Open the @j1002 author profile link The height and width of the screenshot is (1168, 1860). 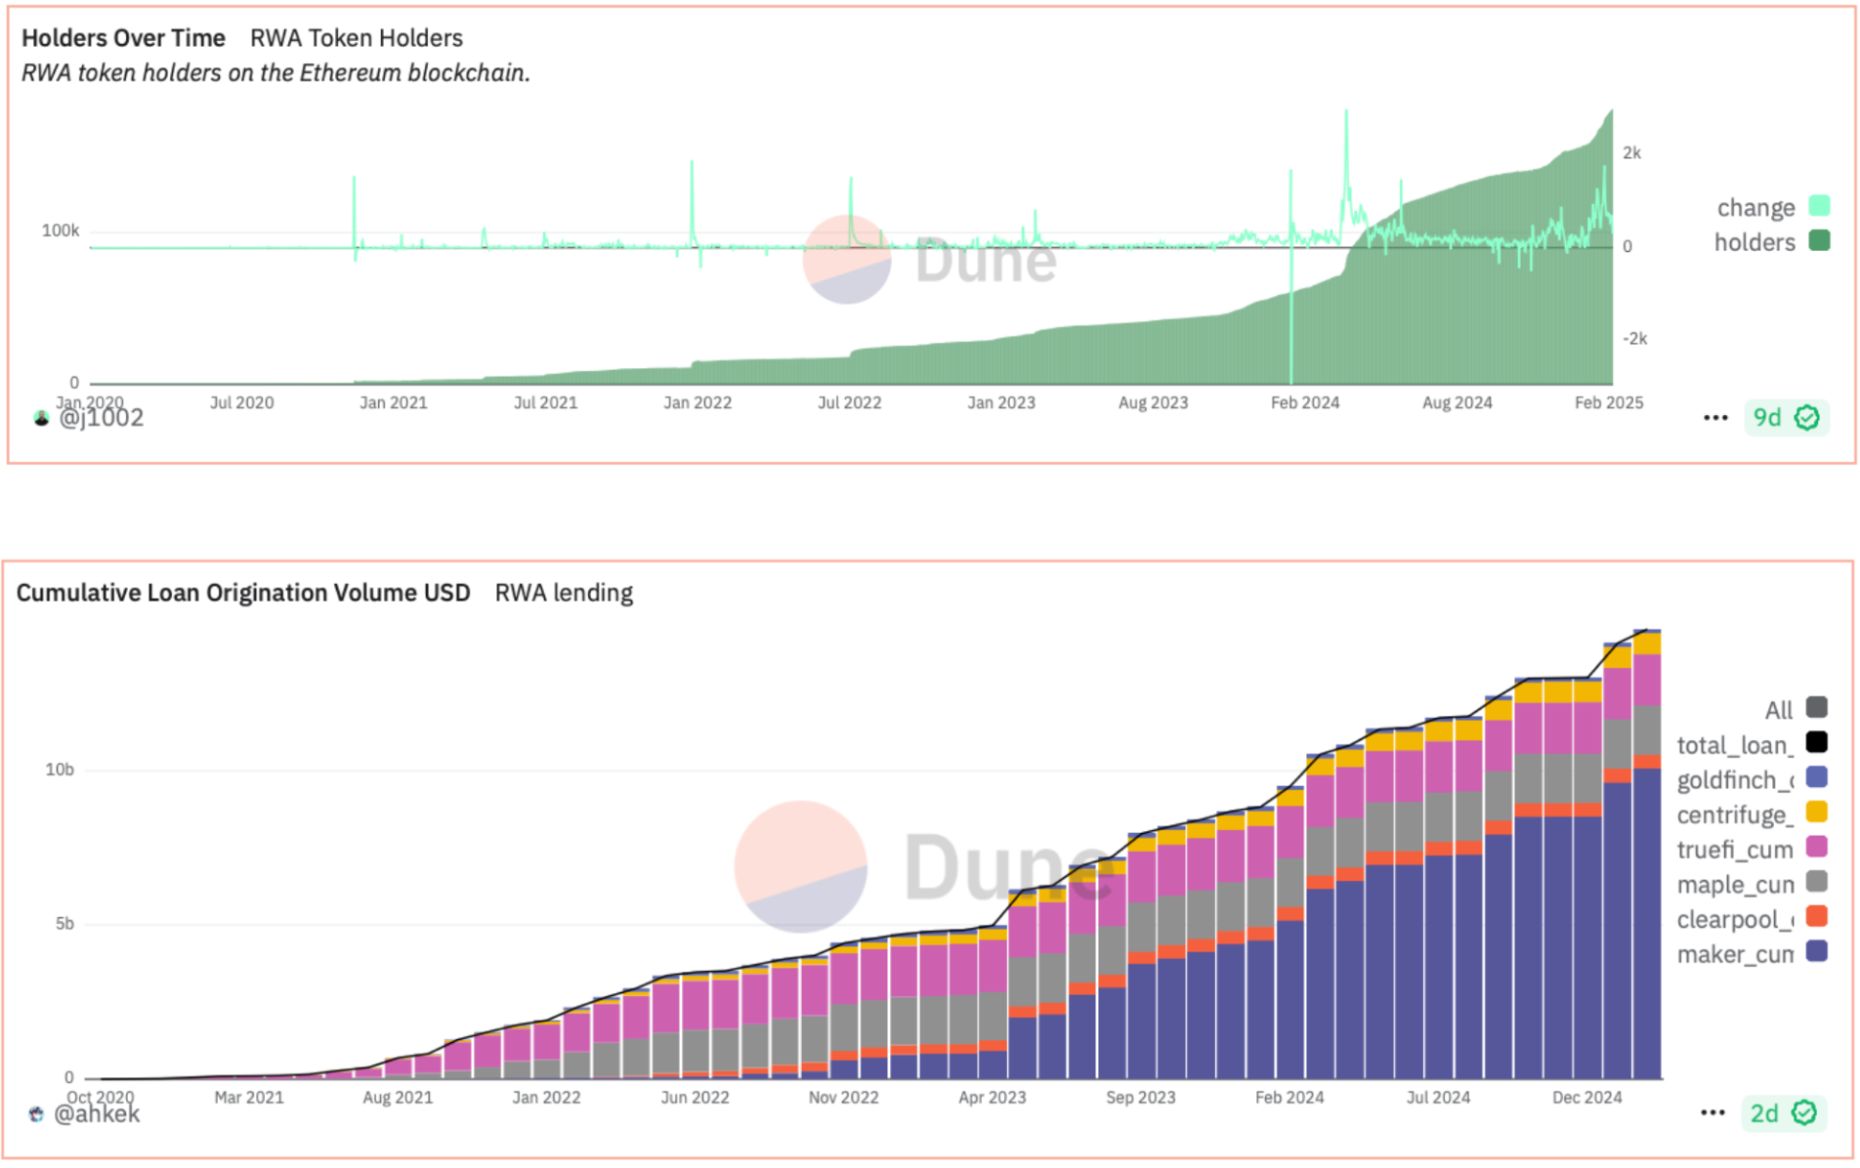coord(101,418)
